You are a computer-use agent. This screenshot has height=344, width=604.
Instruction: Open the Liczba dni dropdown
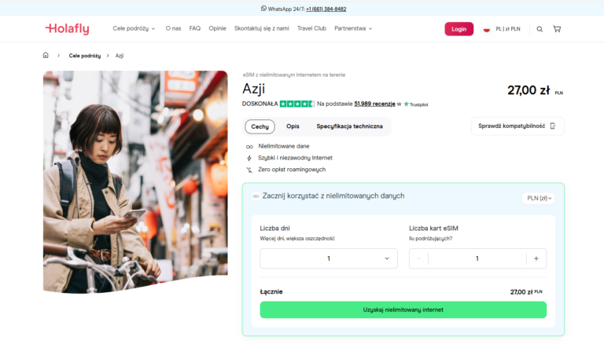click(329, 258)
